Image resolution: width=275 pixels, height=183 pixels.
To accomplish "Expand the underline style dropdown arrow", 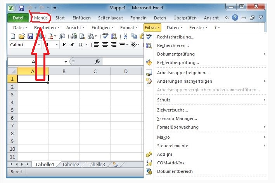I will (86, 45).
